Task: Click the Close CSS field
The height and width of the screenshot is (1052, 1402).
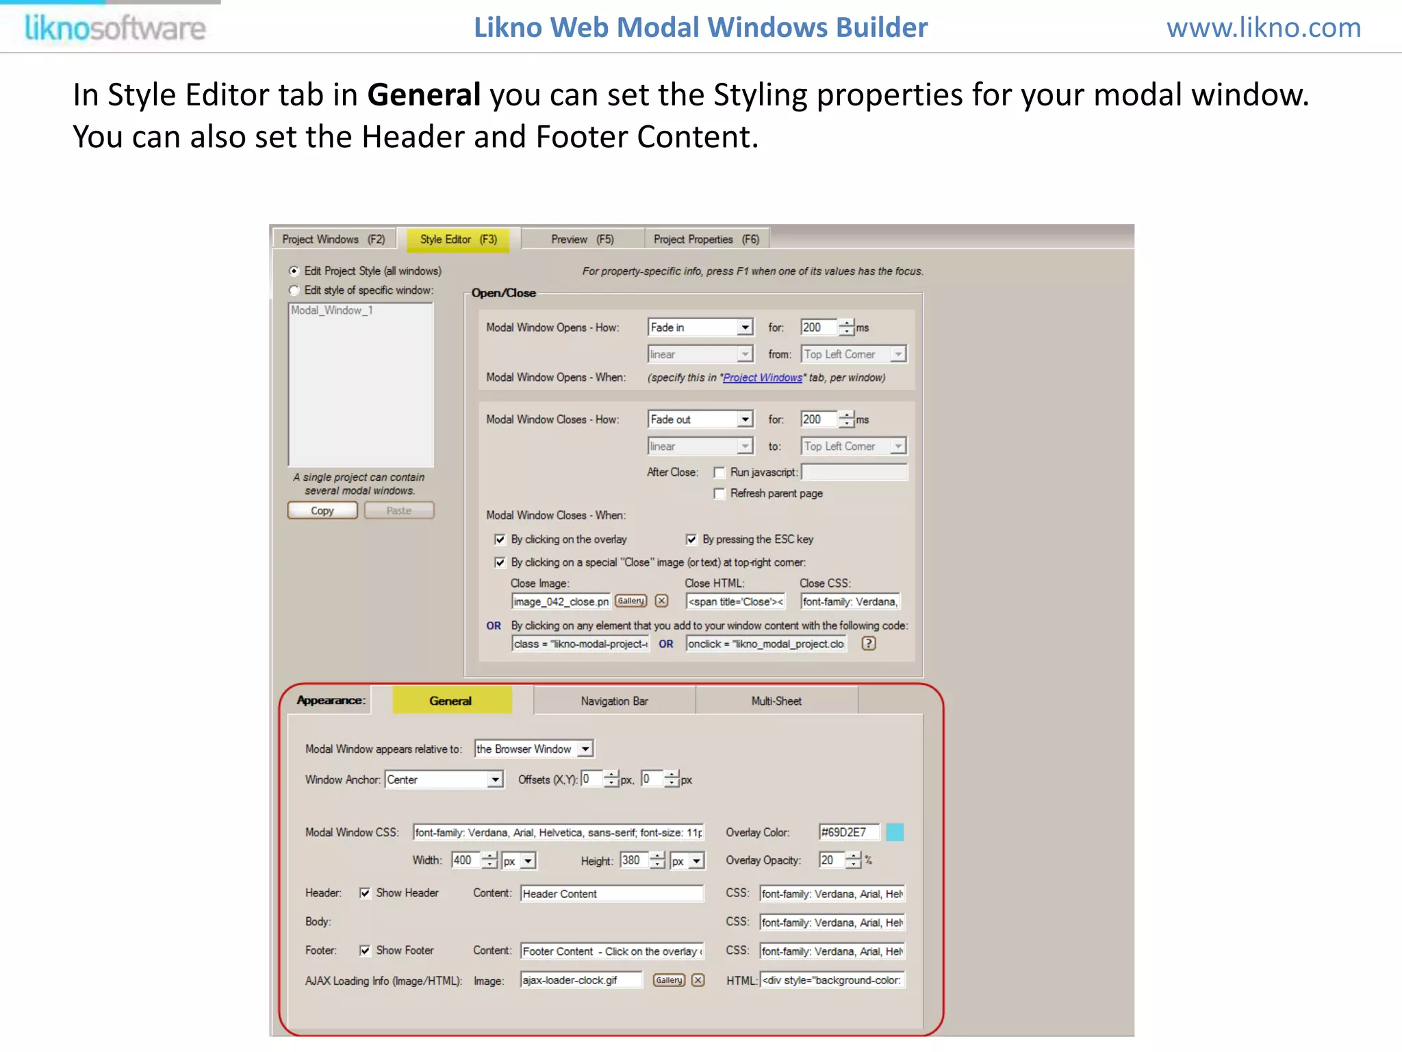Action: click(x=850, y=601)
